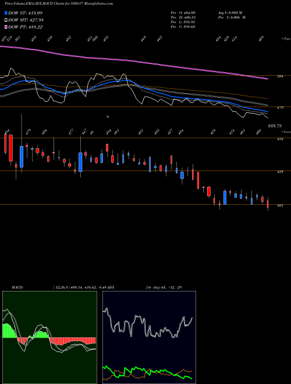Screen dimensions: 291x384
Task: Click the green MACD histogram bars
Action: (x=9, y=331)
